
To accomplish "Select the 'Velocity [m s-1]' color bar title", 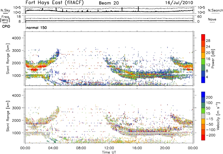I will 218,116.
